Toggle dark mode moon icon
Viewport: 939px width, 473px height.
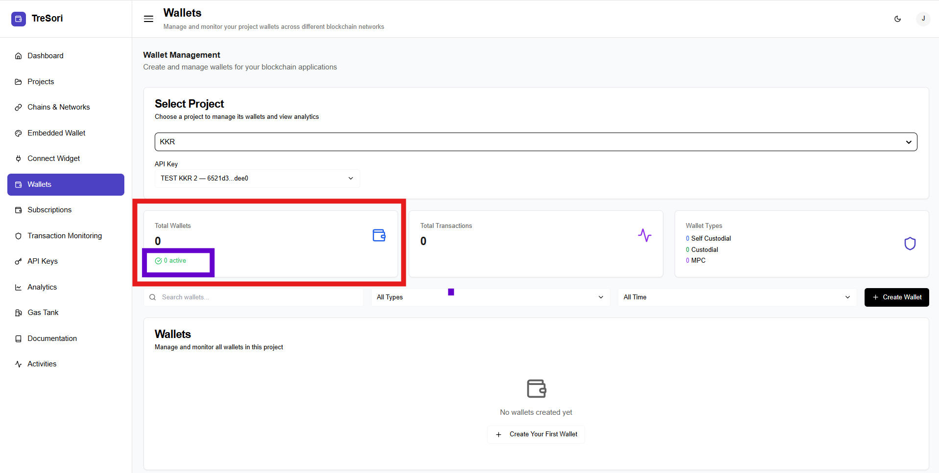897,19
